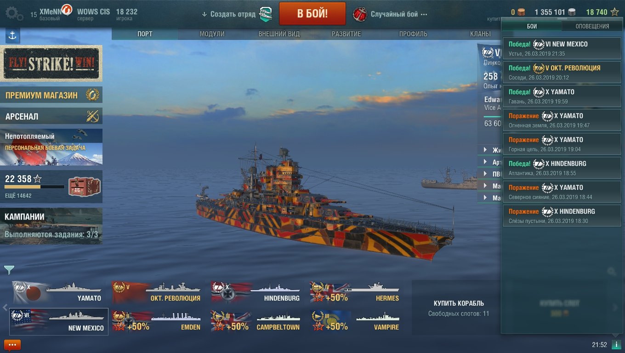Expand battle type menu Случайный бой
Image resolution: width=625 pixels, height=353 pixels.
(x=399, y=14)
